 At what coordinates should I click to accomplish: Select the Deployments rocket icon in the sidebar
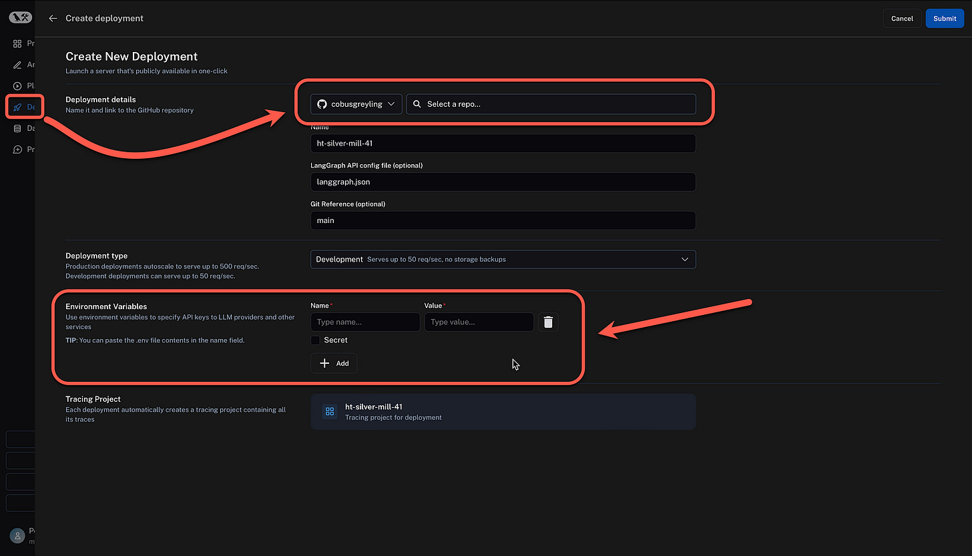tap(18, 107)
